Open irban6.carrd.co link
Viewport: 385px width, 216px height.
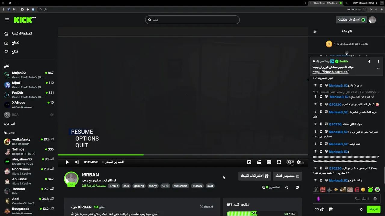coord(330,72)
